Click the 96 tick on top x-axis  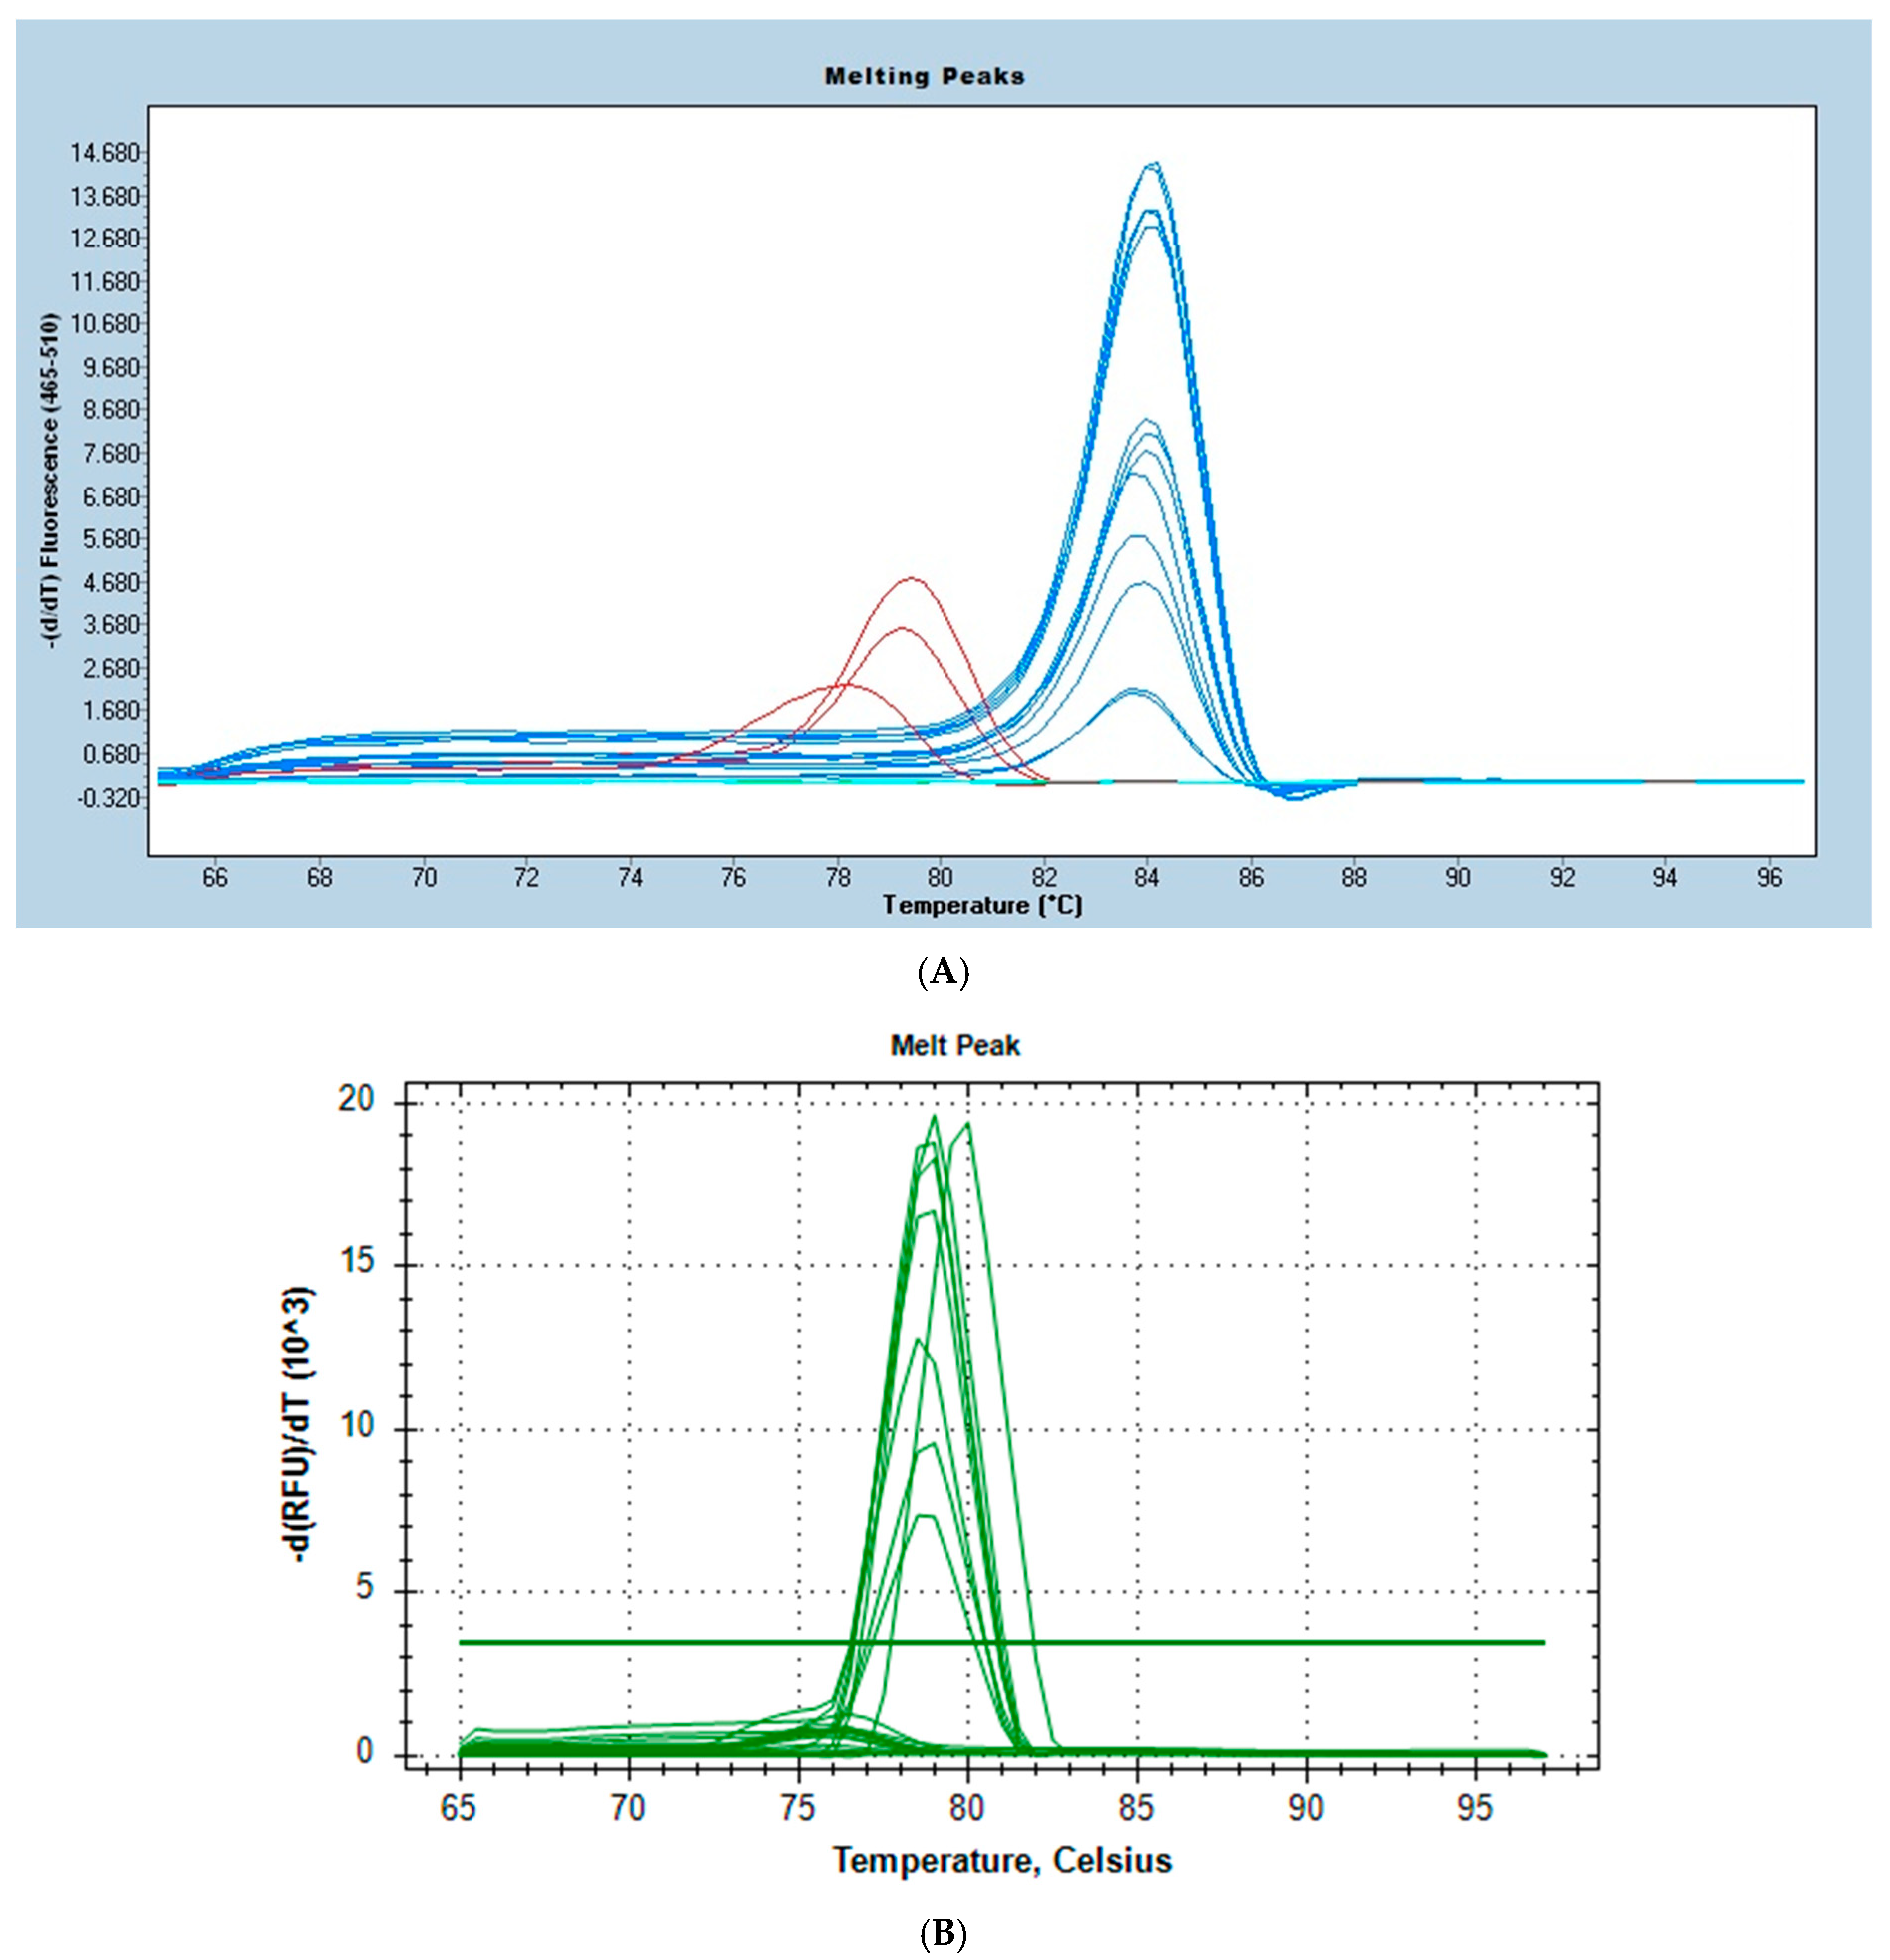pyautogui.click(x=1769, y=879)
